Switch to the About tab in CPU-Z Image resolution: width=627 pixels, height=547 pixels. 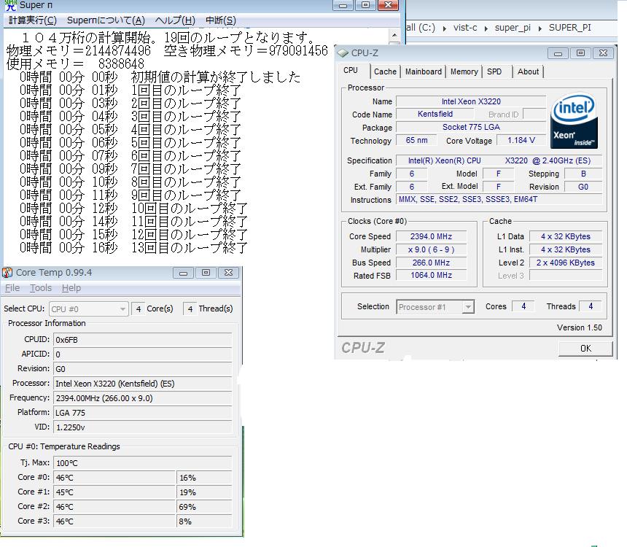click(529, 71)
